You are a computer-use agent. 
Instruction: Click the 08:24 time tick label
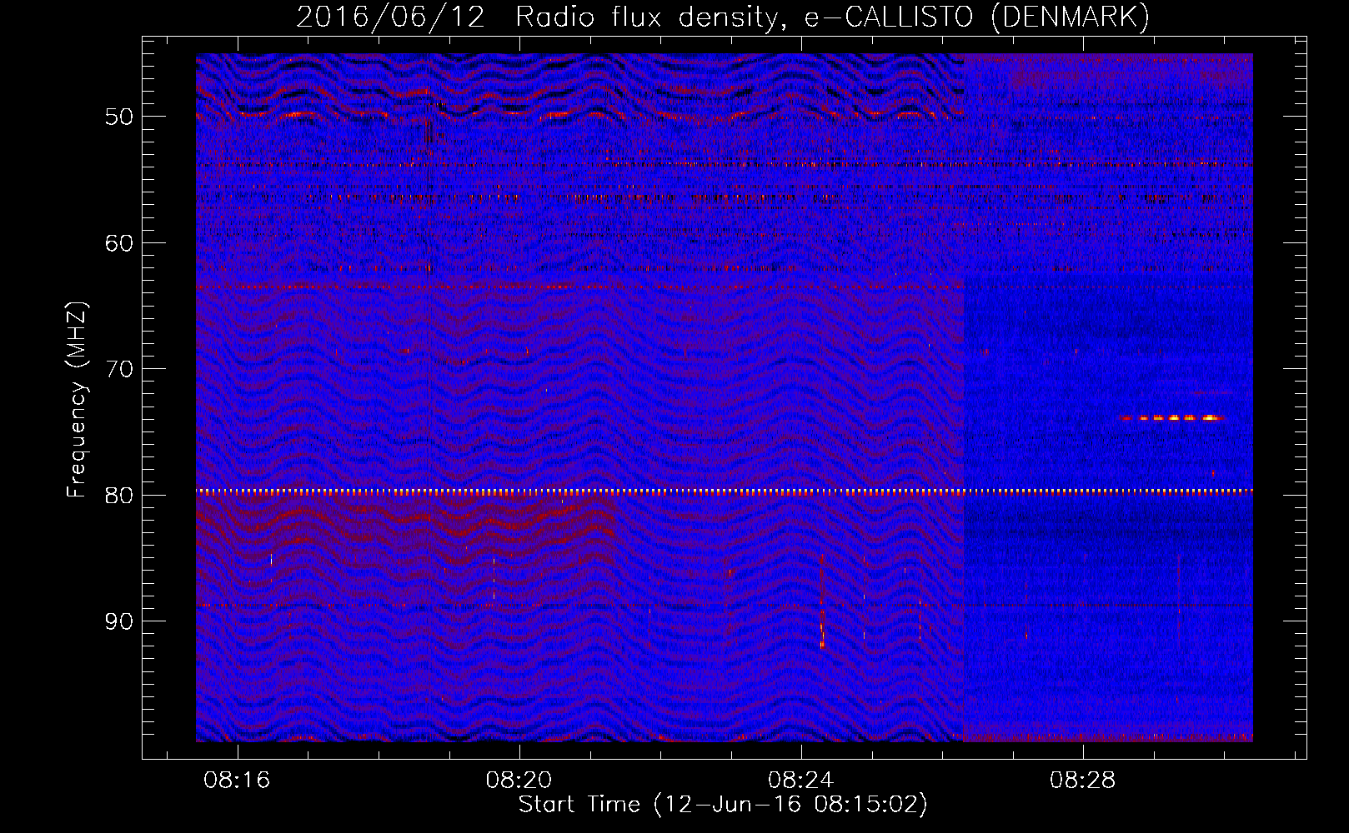coord(801,781)
